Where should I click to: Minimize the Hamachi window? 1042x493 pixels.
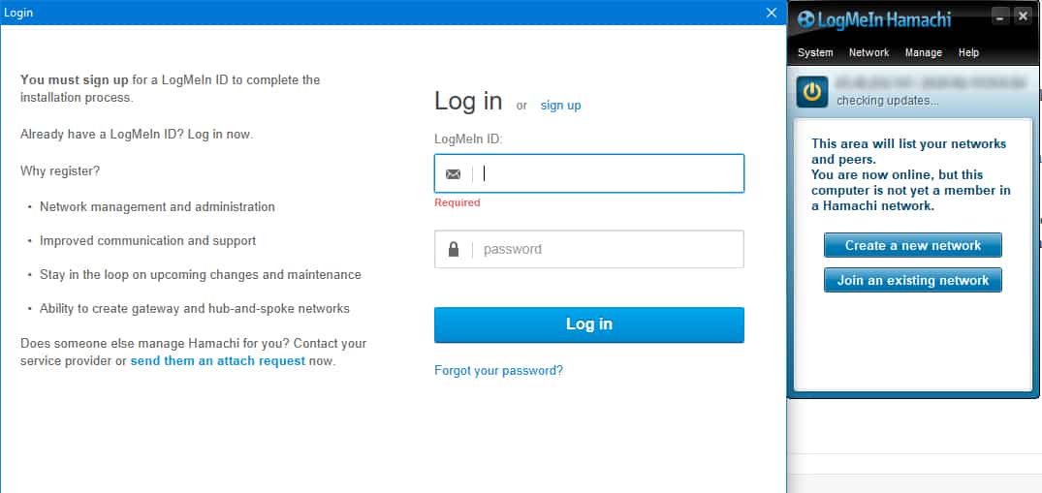click(x=999, y=16)
